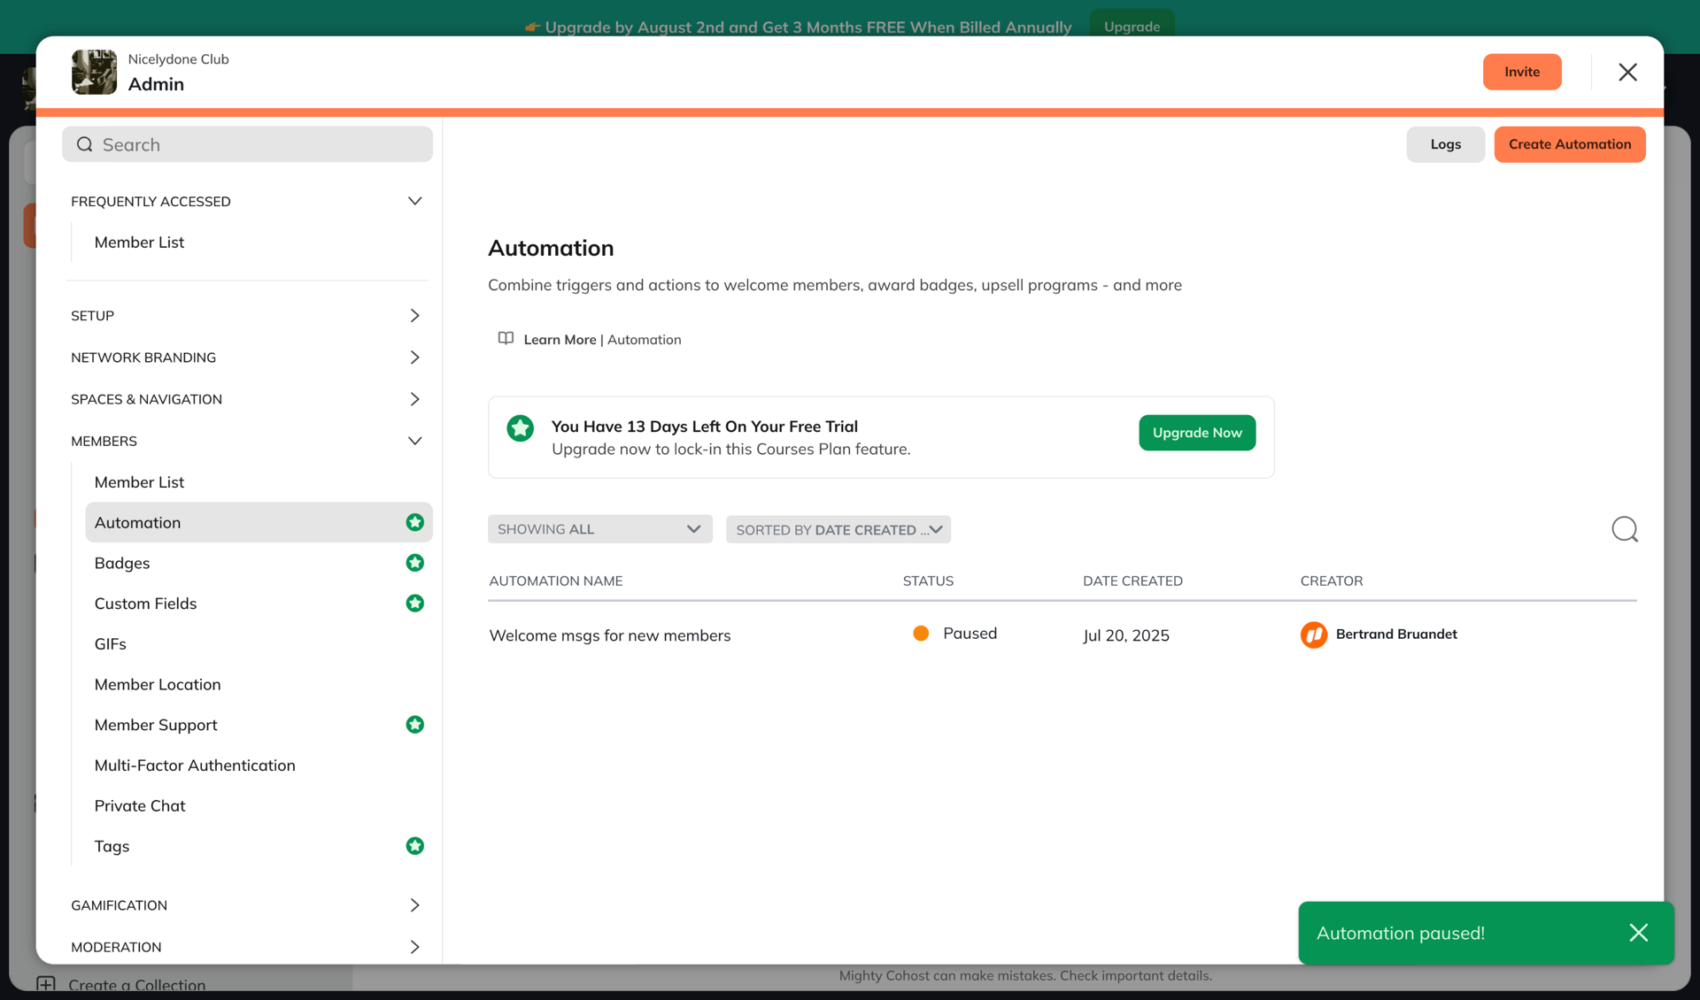Open the SHOWING ALL filter dropdown
Viewport: 1700px width, 1000px height.
pos(599,528)
